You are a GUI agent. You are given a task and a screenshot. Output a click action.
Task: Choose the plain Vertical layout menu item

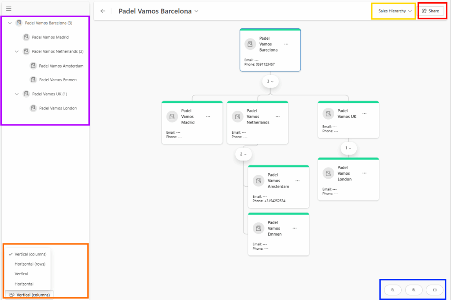(21, 274)
